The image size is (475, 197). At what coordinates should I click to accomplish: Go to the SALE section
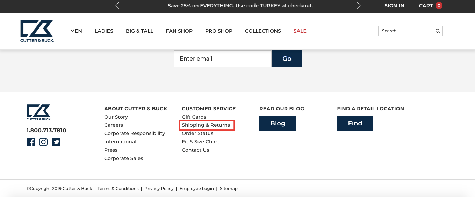tap(300, 31)
